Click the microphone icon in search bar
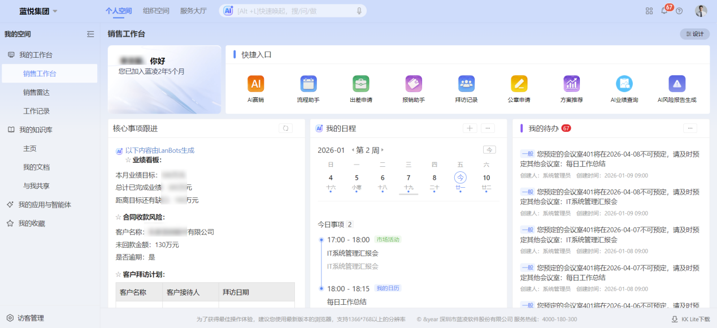The height and width of the screenshot is (328, 717). point(359,11)
